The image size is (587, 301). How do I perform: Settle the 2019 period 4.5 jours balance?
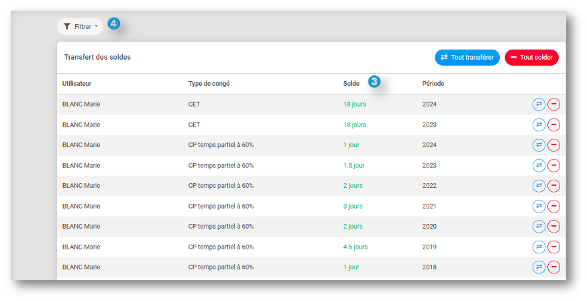pyautogui.click(x=553, y=247)
